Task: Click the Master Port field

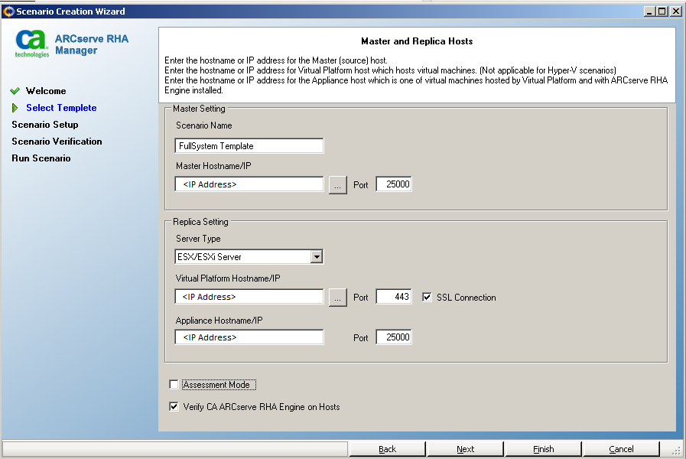Action: point(393,184)
